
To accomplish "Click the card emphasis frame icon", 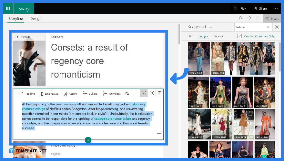I will pyautogui.click(x=152, y=93).
